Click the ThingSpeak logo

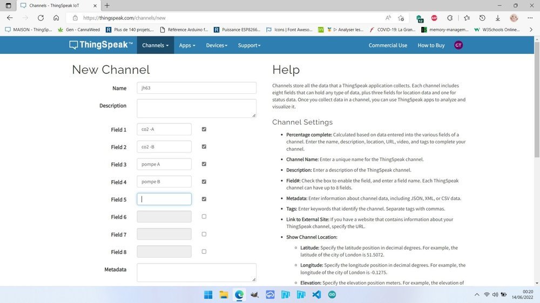(x=100, y=45)
